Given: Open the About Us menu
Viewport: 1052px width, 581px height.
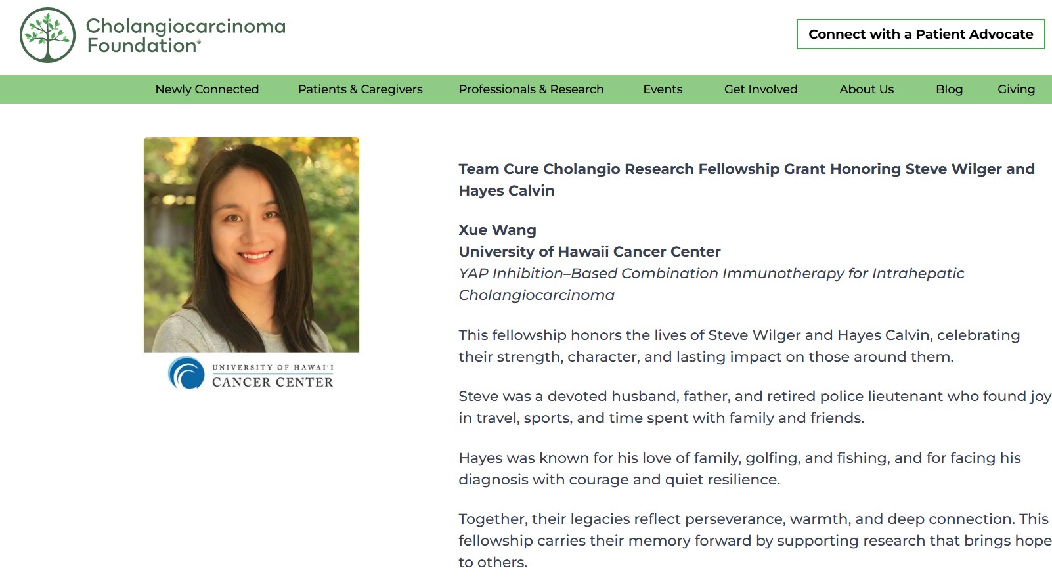Looking at the screenshot, I should (x=866, y=89).
